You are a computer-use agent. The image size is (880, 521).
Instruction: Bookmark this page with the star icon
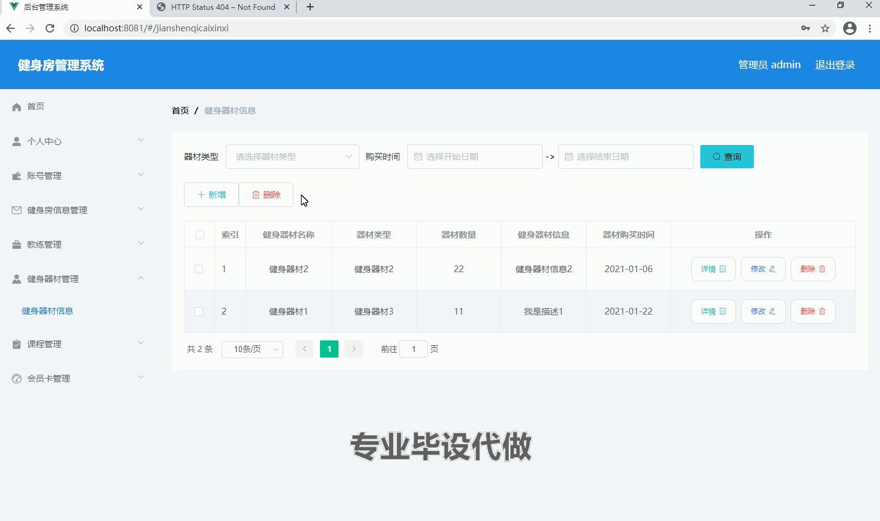(x=825, y=28)
